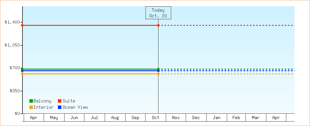310x126 pixels.
Task: Select the Oct month on the timeline
Action: pyautogui.click(x=156, y=117)
